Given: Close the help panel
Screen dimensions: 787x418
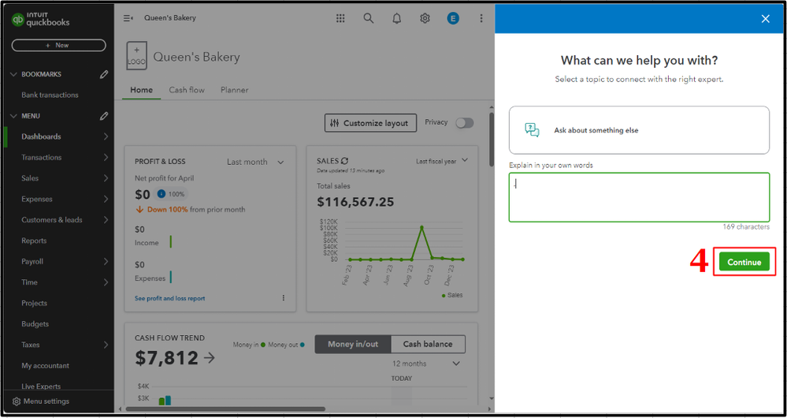Looking at the screenshot, I should [765, 19].
